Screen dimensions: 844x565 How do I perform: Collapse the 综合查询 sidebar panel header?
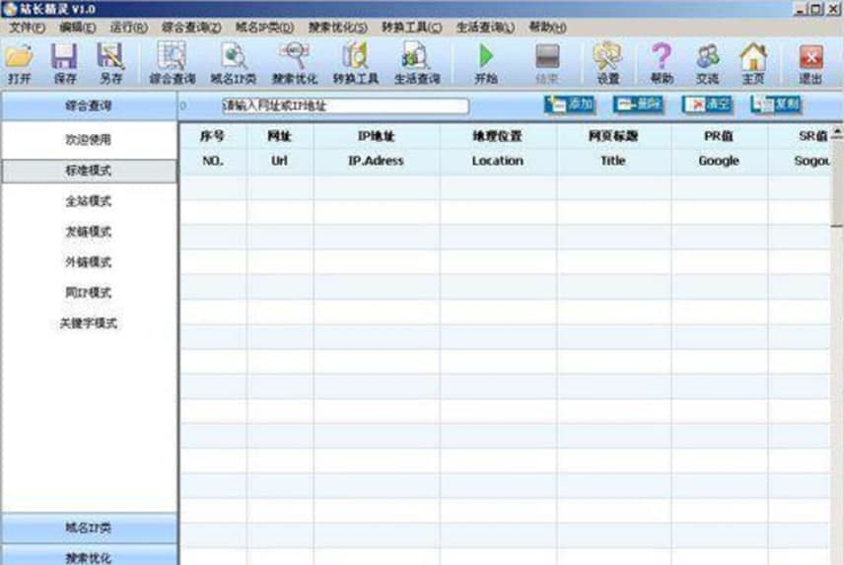tap(89, 106)
